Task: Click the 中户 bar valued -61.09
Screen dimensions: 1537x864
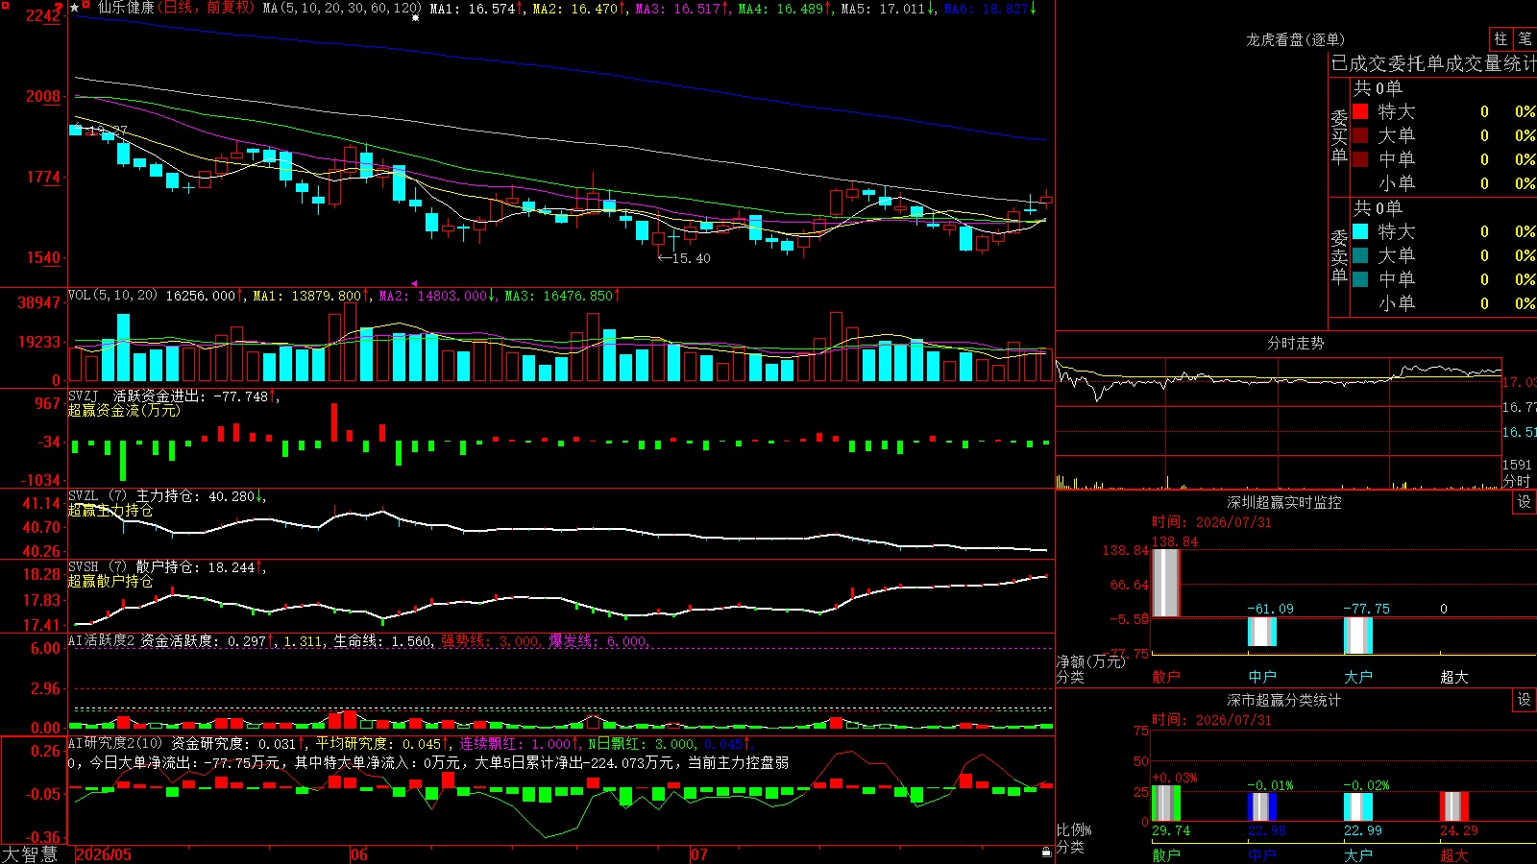Action: point(1262,632)
